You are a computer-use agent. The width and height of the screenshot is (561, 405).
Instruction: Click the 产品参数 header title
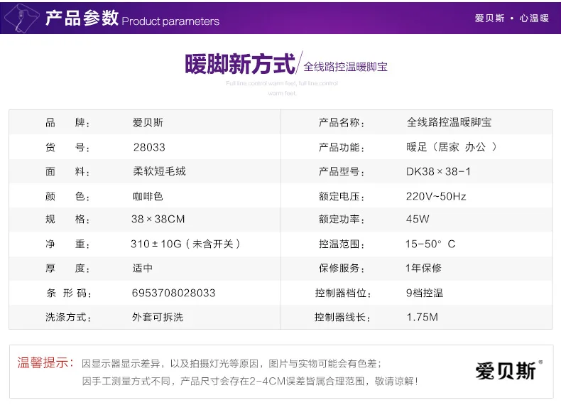[82, 18]
